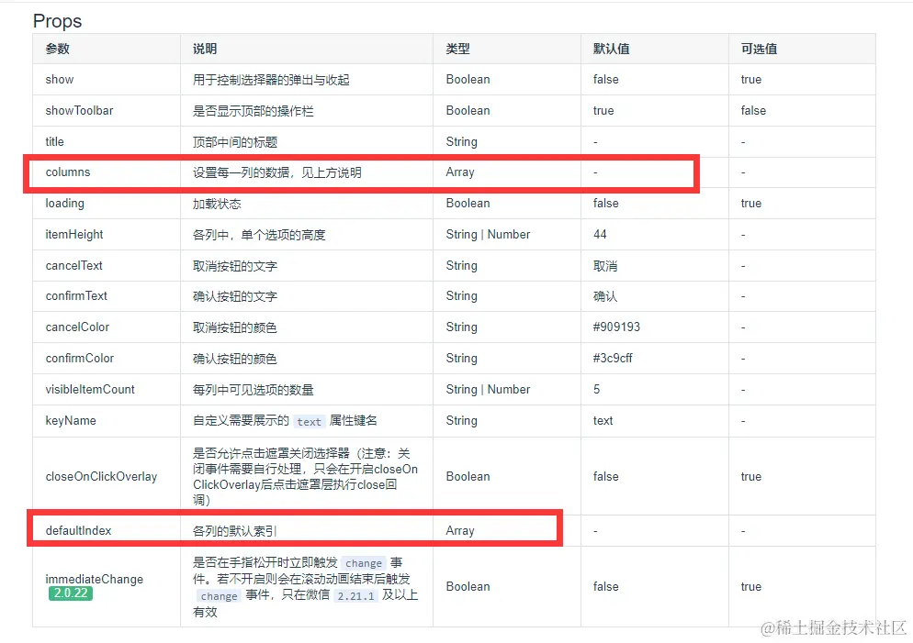The image size is (913, 643).
Task: Select the immediateChange parameter name
Action: pyautogui.click(x=95, y=579)
